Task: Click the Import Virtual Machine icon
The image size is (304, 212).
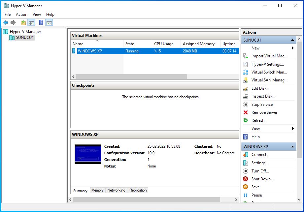Action: (246, 56)
